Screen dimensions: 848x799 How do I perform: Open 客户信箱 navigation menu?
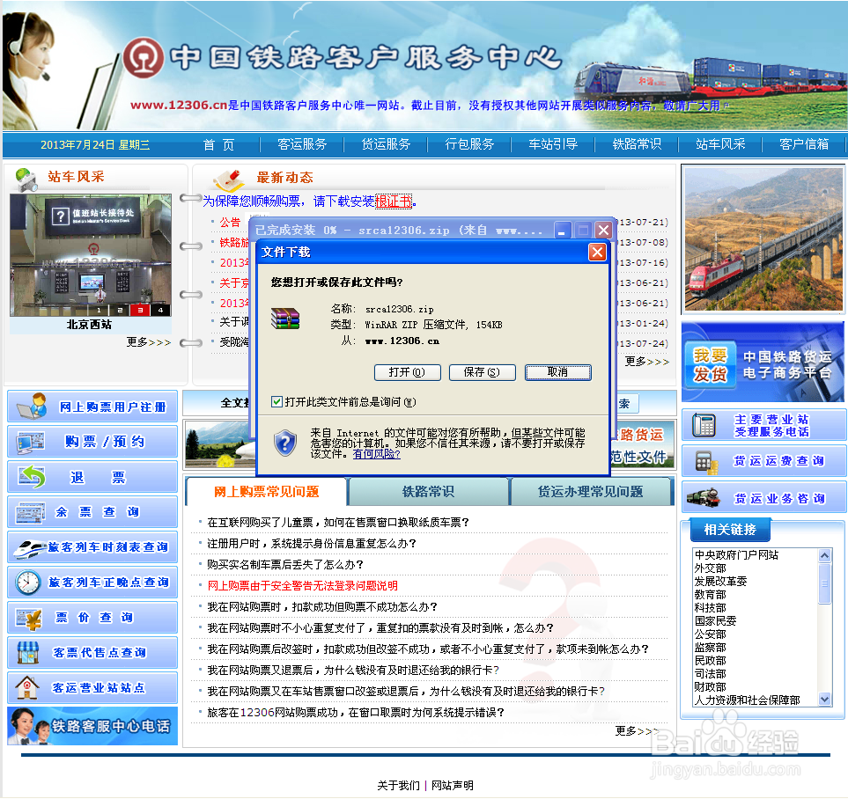804,144
